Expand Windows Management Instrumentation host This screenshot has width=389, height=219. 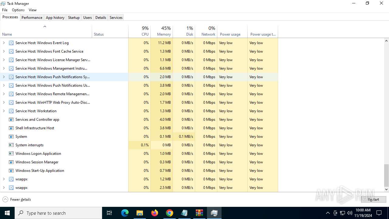(4, 68)
